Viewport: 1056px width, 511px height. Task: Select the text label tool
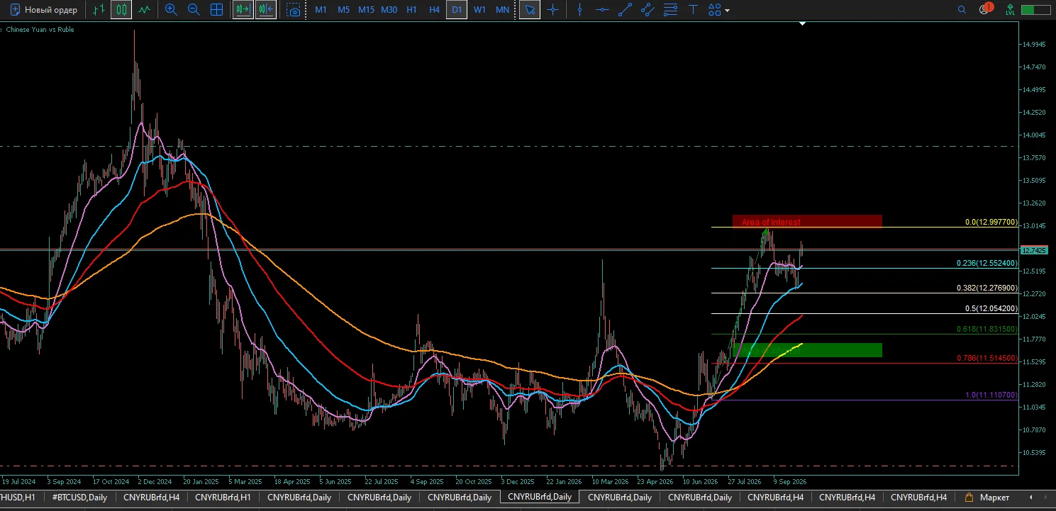pos(693,10)
